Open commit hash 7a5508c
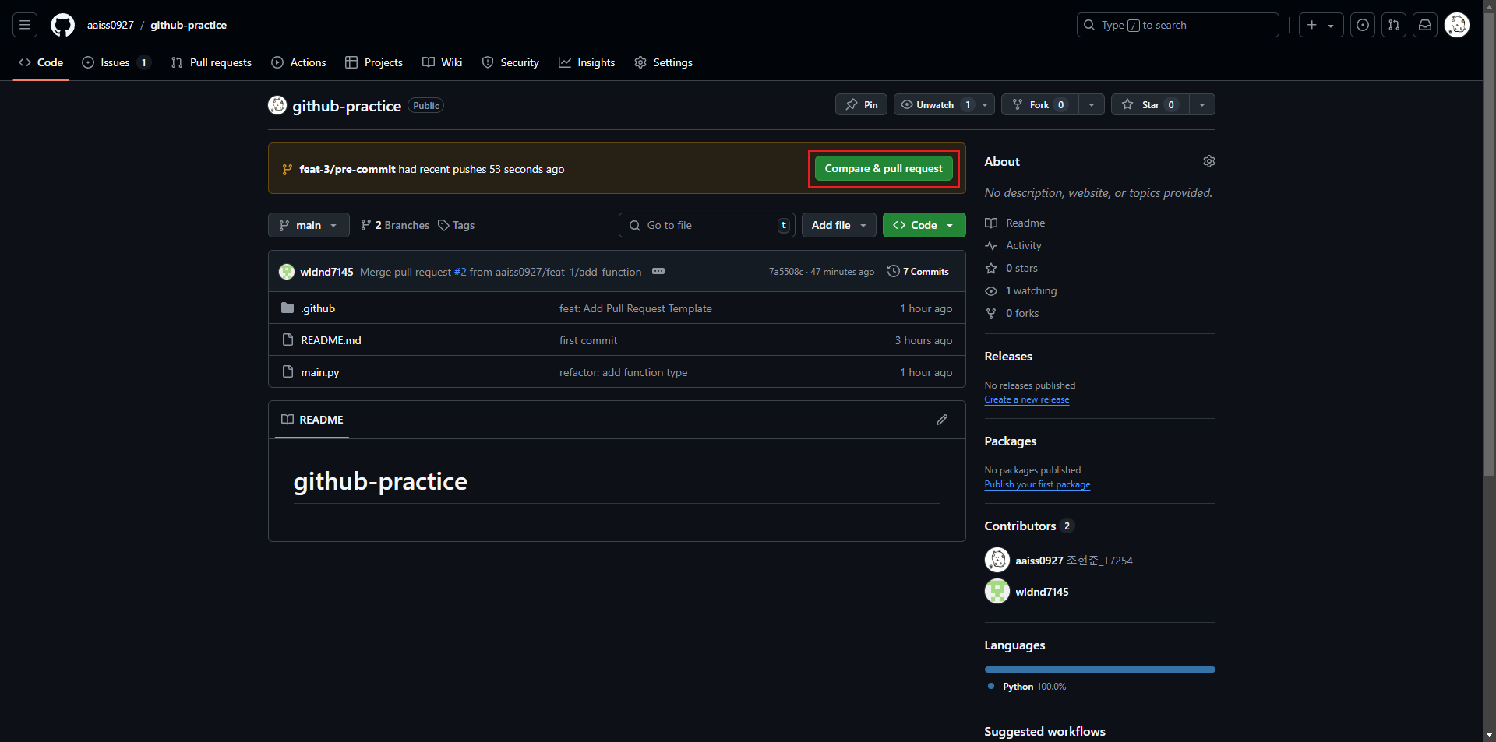 pos(786,272)
